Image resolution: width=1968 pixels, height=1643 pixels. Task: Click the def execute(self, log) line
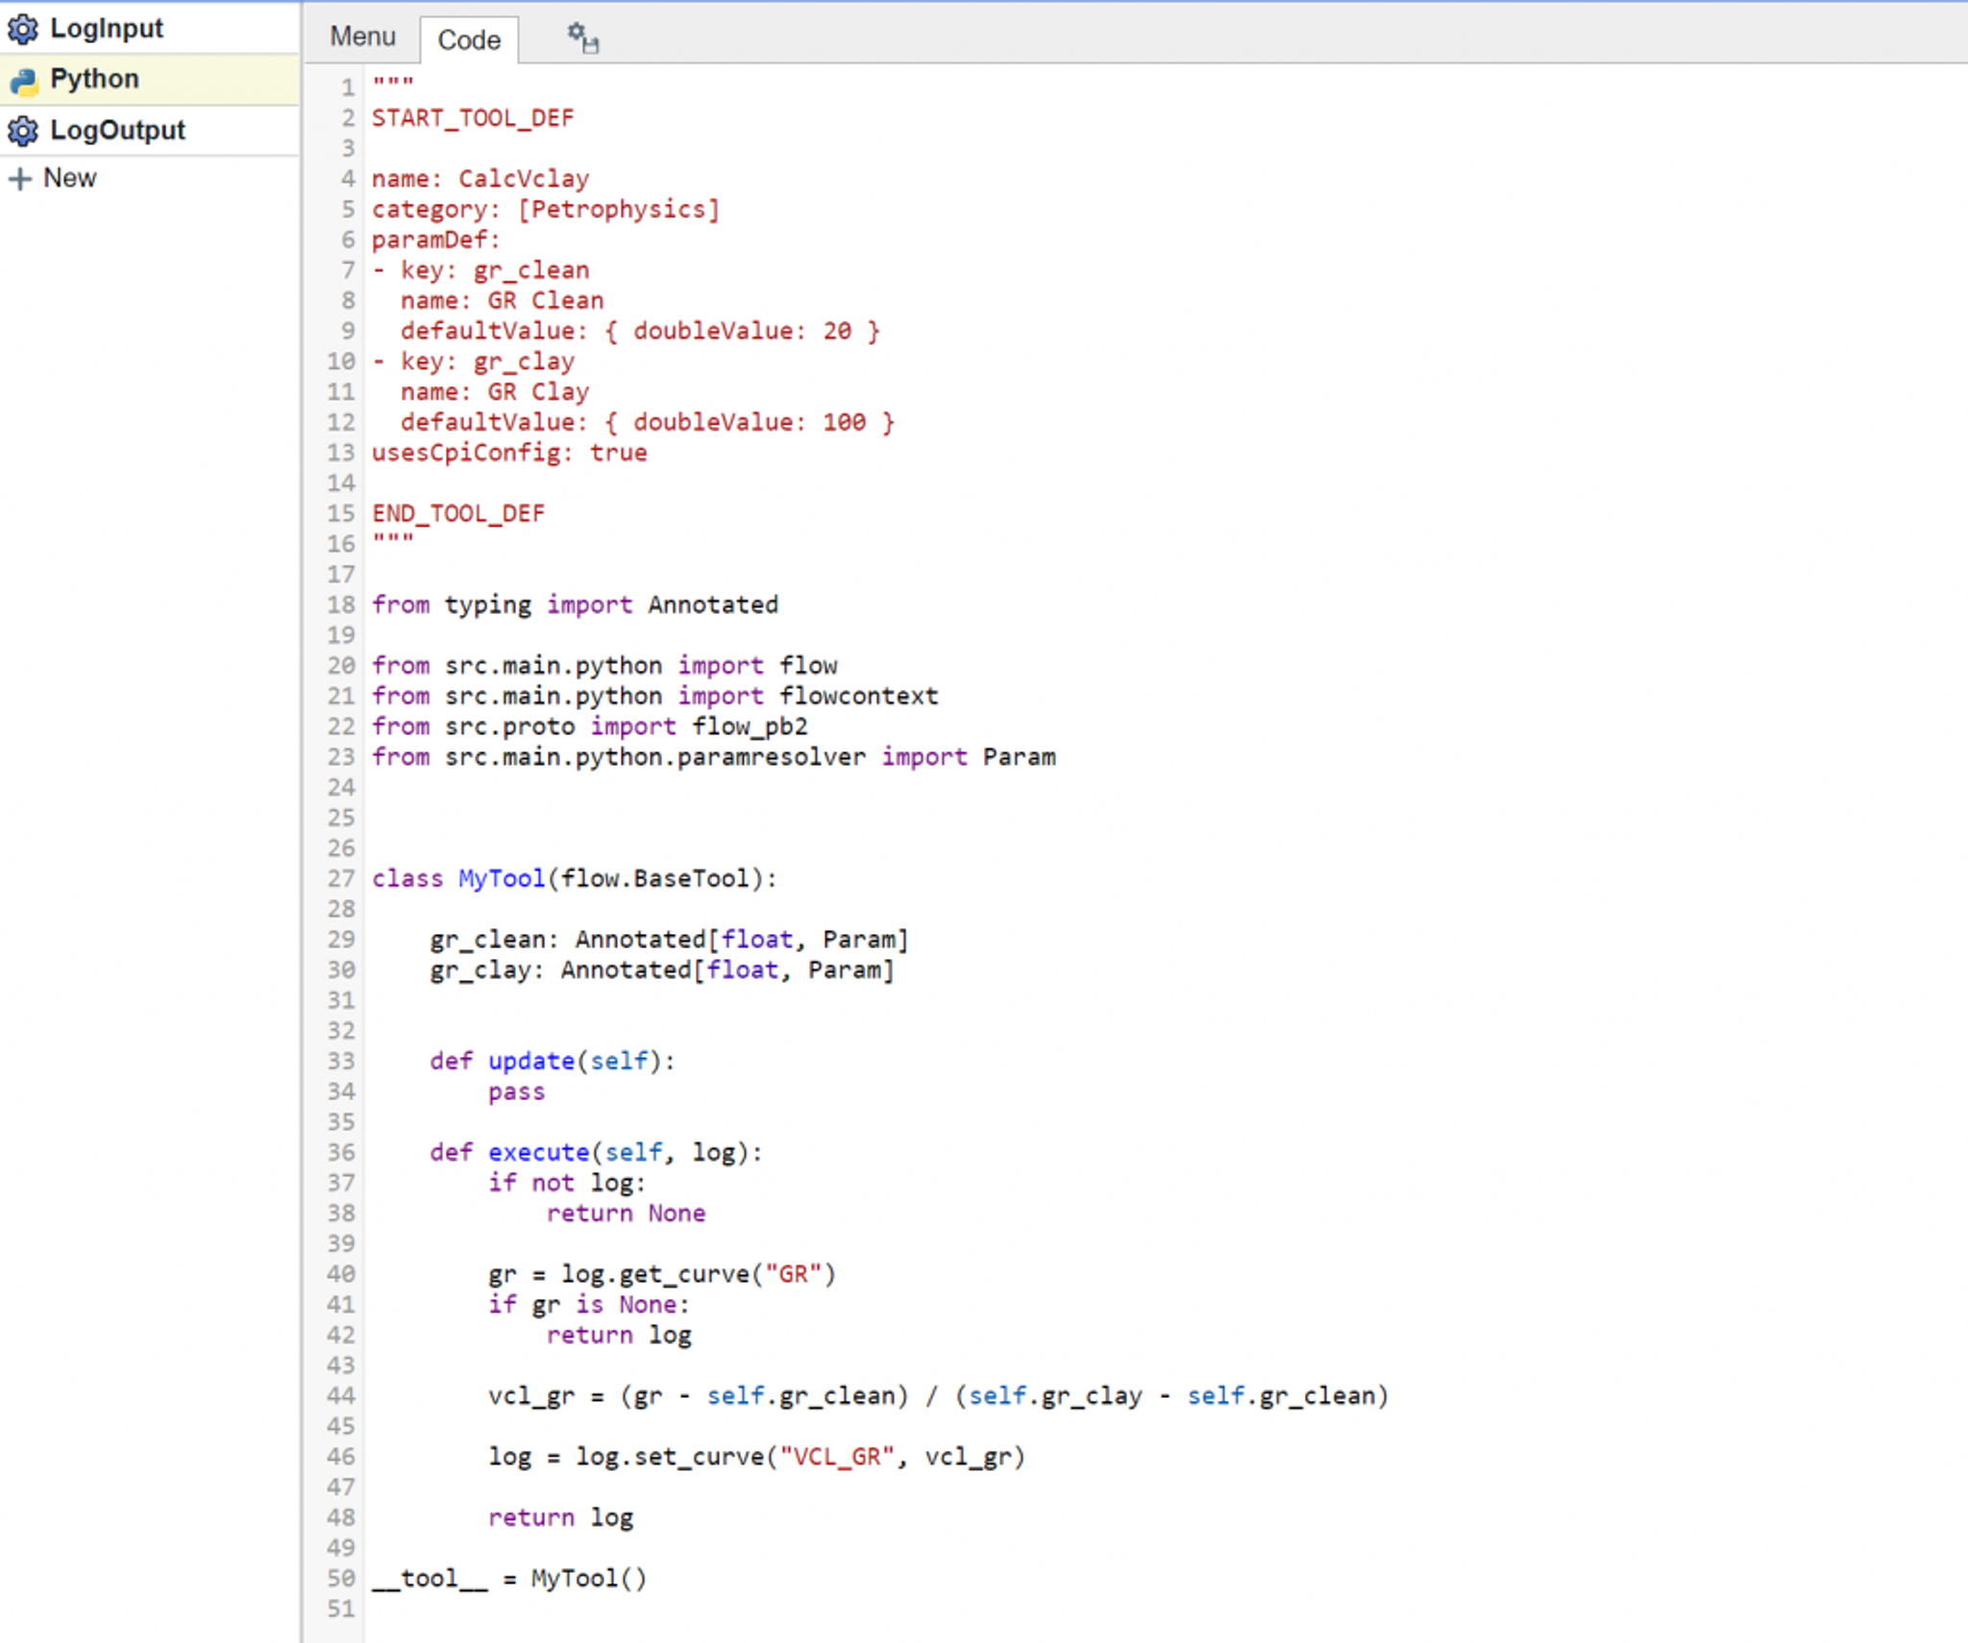pos(596,1152)
